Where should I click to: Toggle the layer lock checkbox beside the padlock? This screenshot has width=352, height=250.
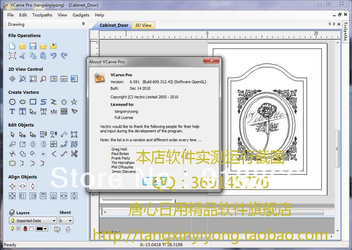click(x=31, y=228)
